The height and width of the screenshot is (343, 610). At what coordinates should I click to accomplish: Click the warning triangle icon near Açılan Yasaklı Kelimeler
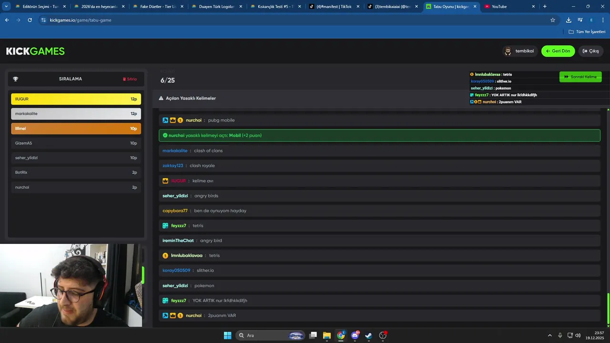(161, 98)
